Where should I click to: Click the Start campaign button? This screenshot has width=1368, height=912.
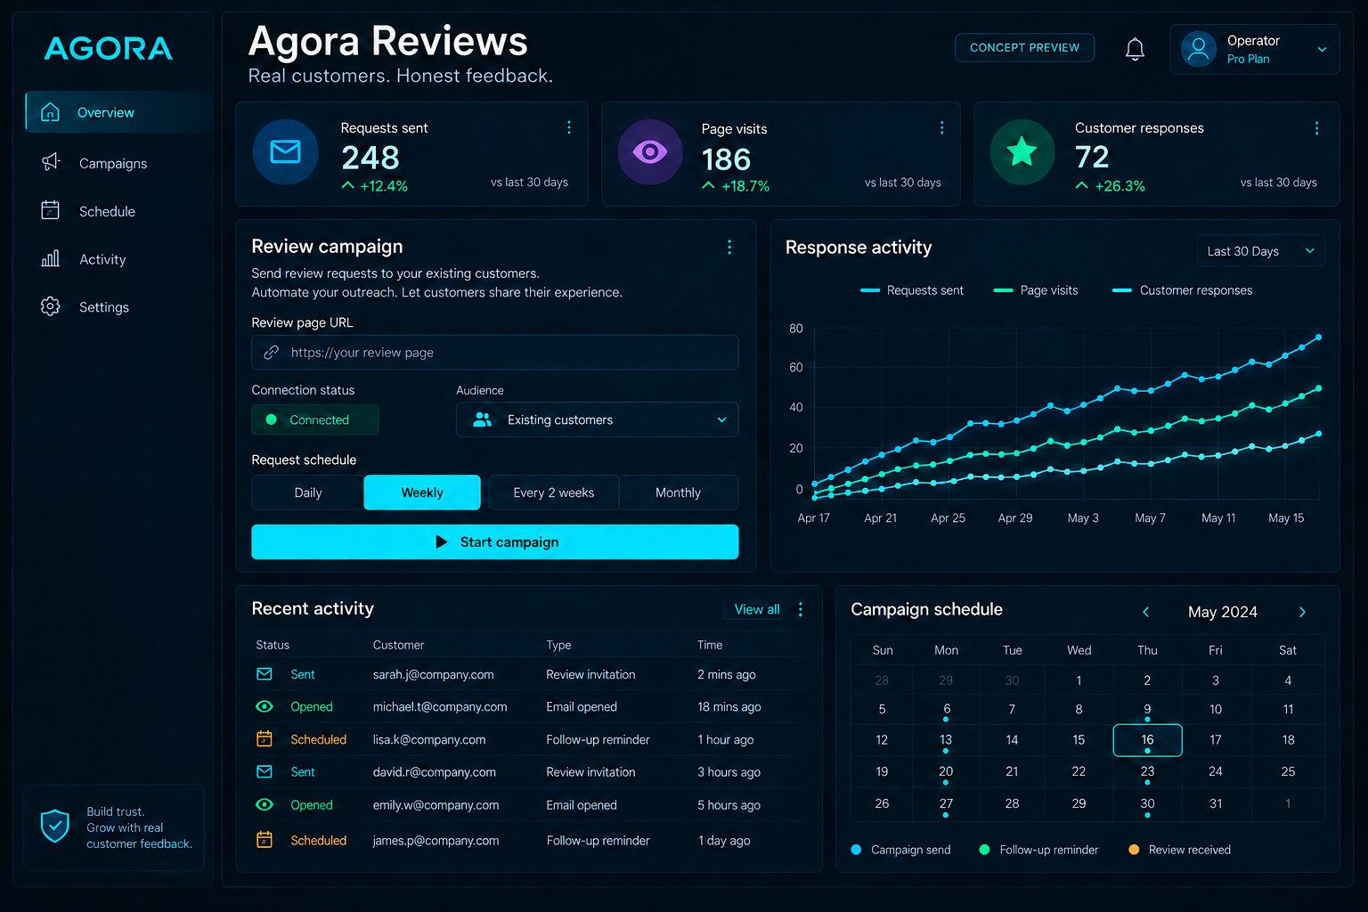pyautogui.click(x=495, y=541)
